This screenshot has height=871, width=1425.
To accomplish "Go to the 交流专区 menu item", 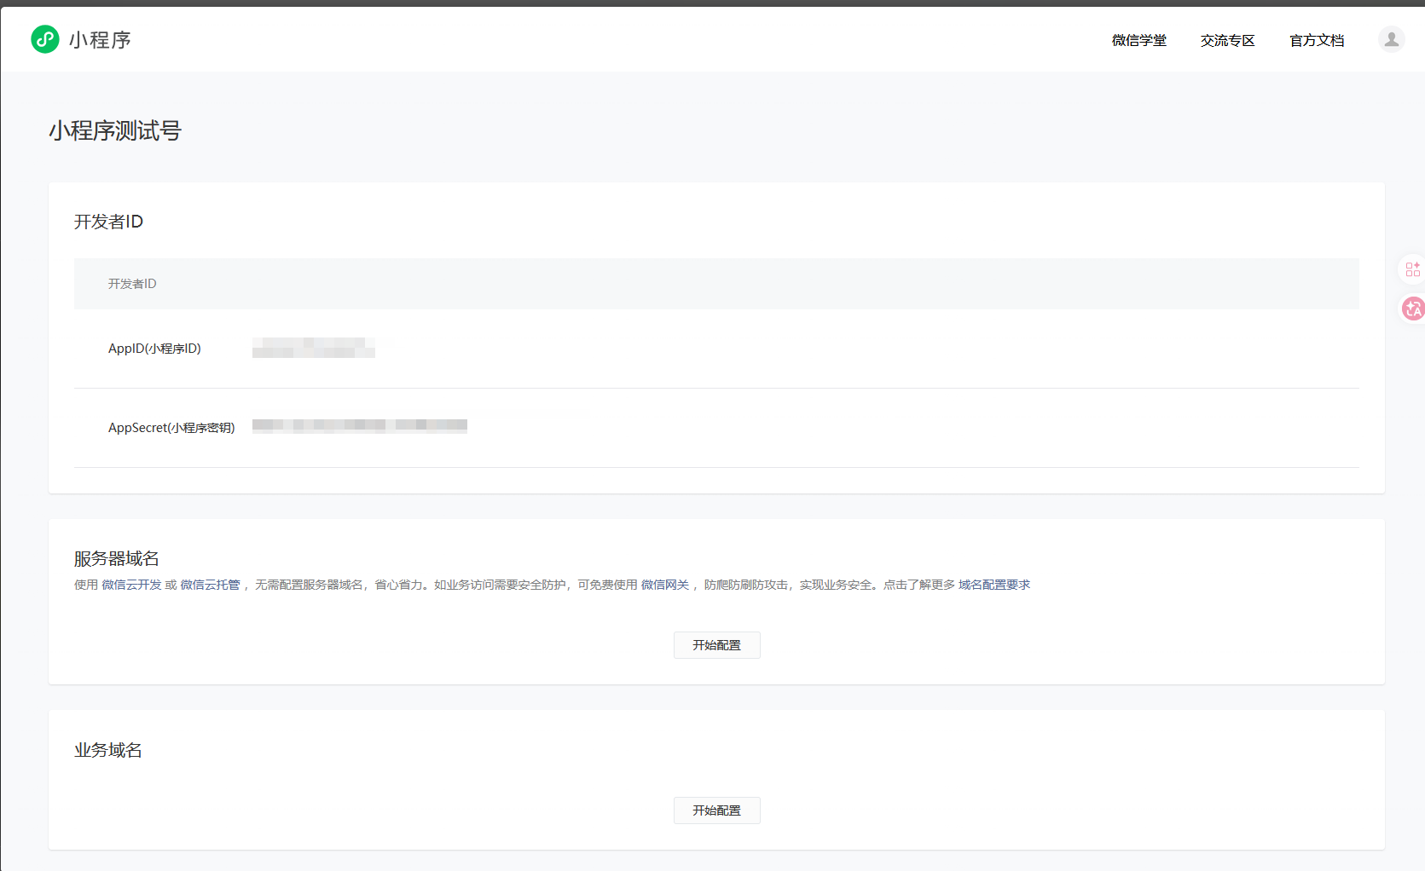I will pos(1227,40).
